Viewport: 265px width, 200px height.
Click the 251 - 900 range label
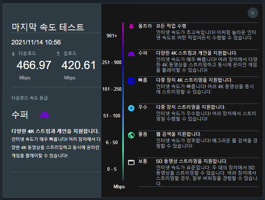[112, 62]
